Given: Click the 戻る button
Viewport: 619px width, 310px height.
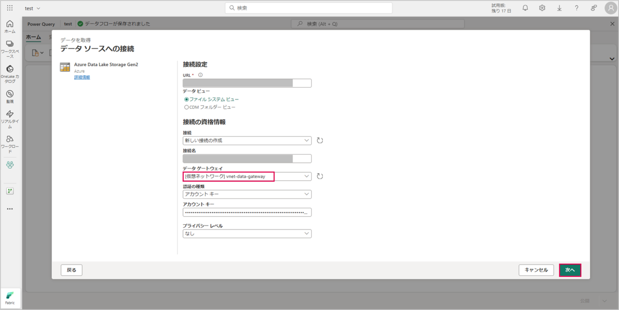Looking at the screenshot, I should pos(72,270).
